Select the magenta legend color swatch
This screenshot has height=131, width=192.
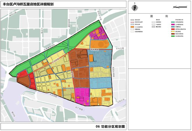(173, 25)
